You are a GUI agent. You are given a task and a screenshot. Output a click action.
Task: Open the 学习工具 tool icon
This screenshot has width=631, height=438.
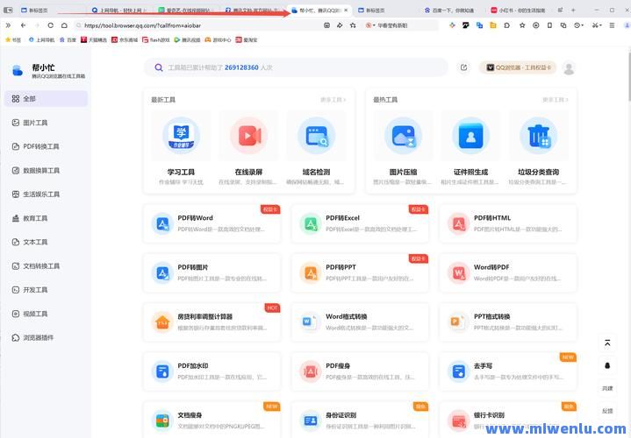coord(181,136)
